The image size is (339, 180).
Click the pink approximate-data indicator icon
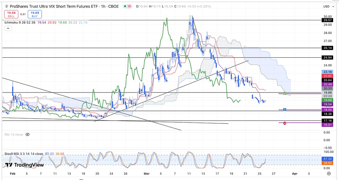click(x=130, y=6)
